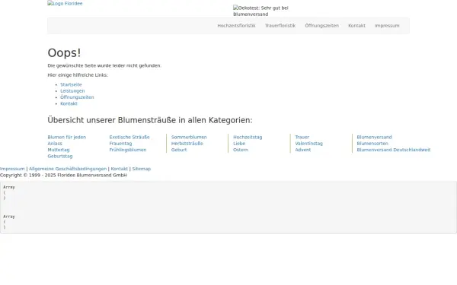Viewport: 457px width, 285px height.
Task: Click the Oops! heading
Action: tap(65, 53)
